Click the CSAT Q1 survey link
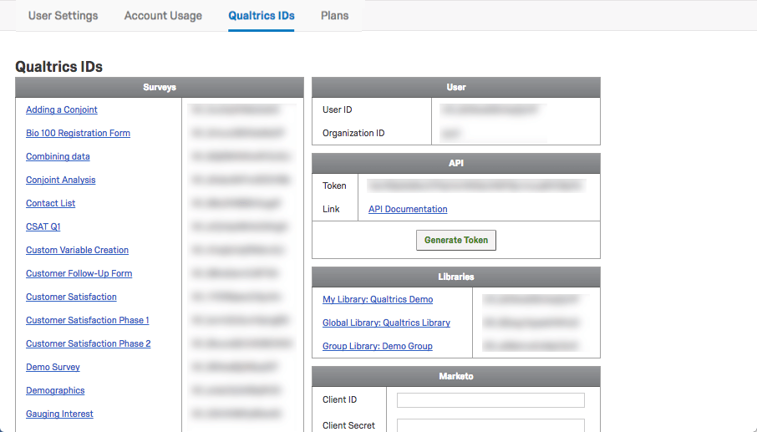Image resolution: width=757 pixels, height=432 pixels. pyautogui.click(x=43, y=226)
